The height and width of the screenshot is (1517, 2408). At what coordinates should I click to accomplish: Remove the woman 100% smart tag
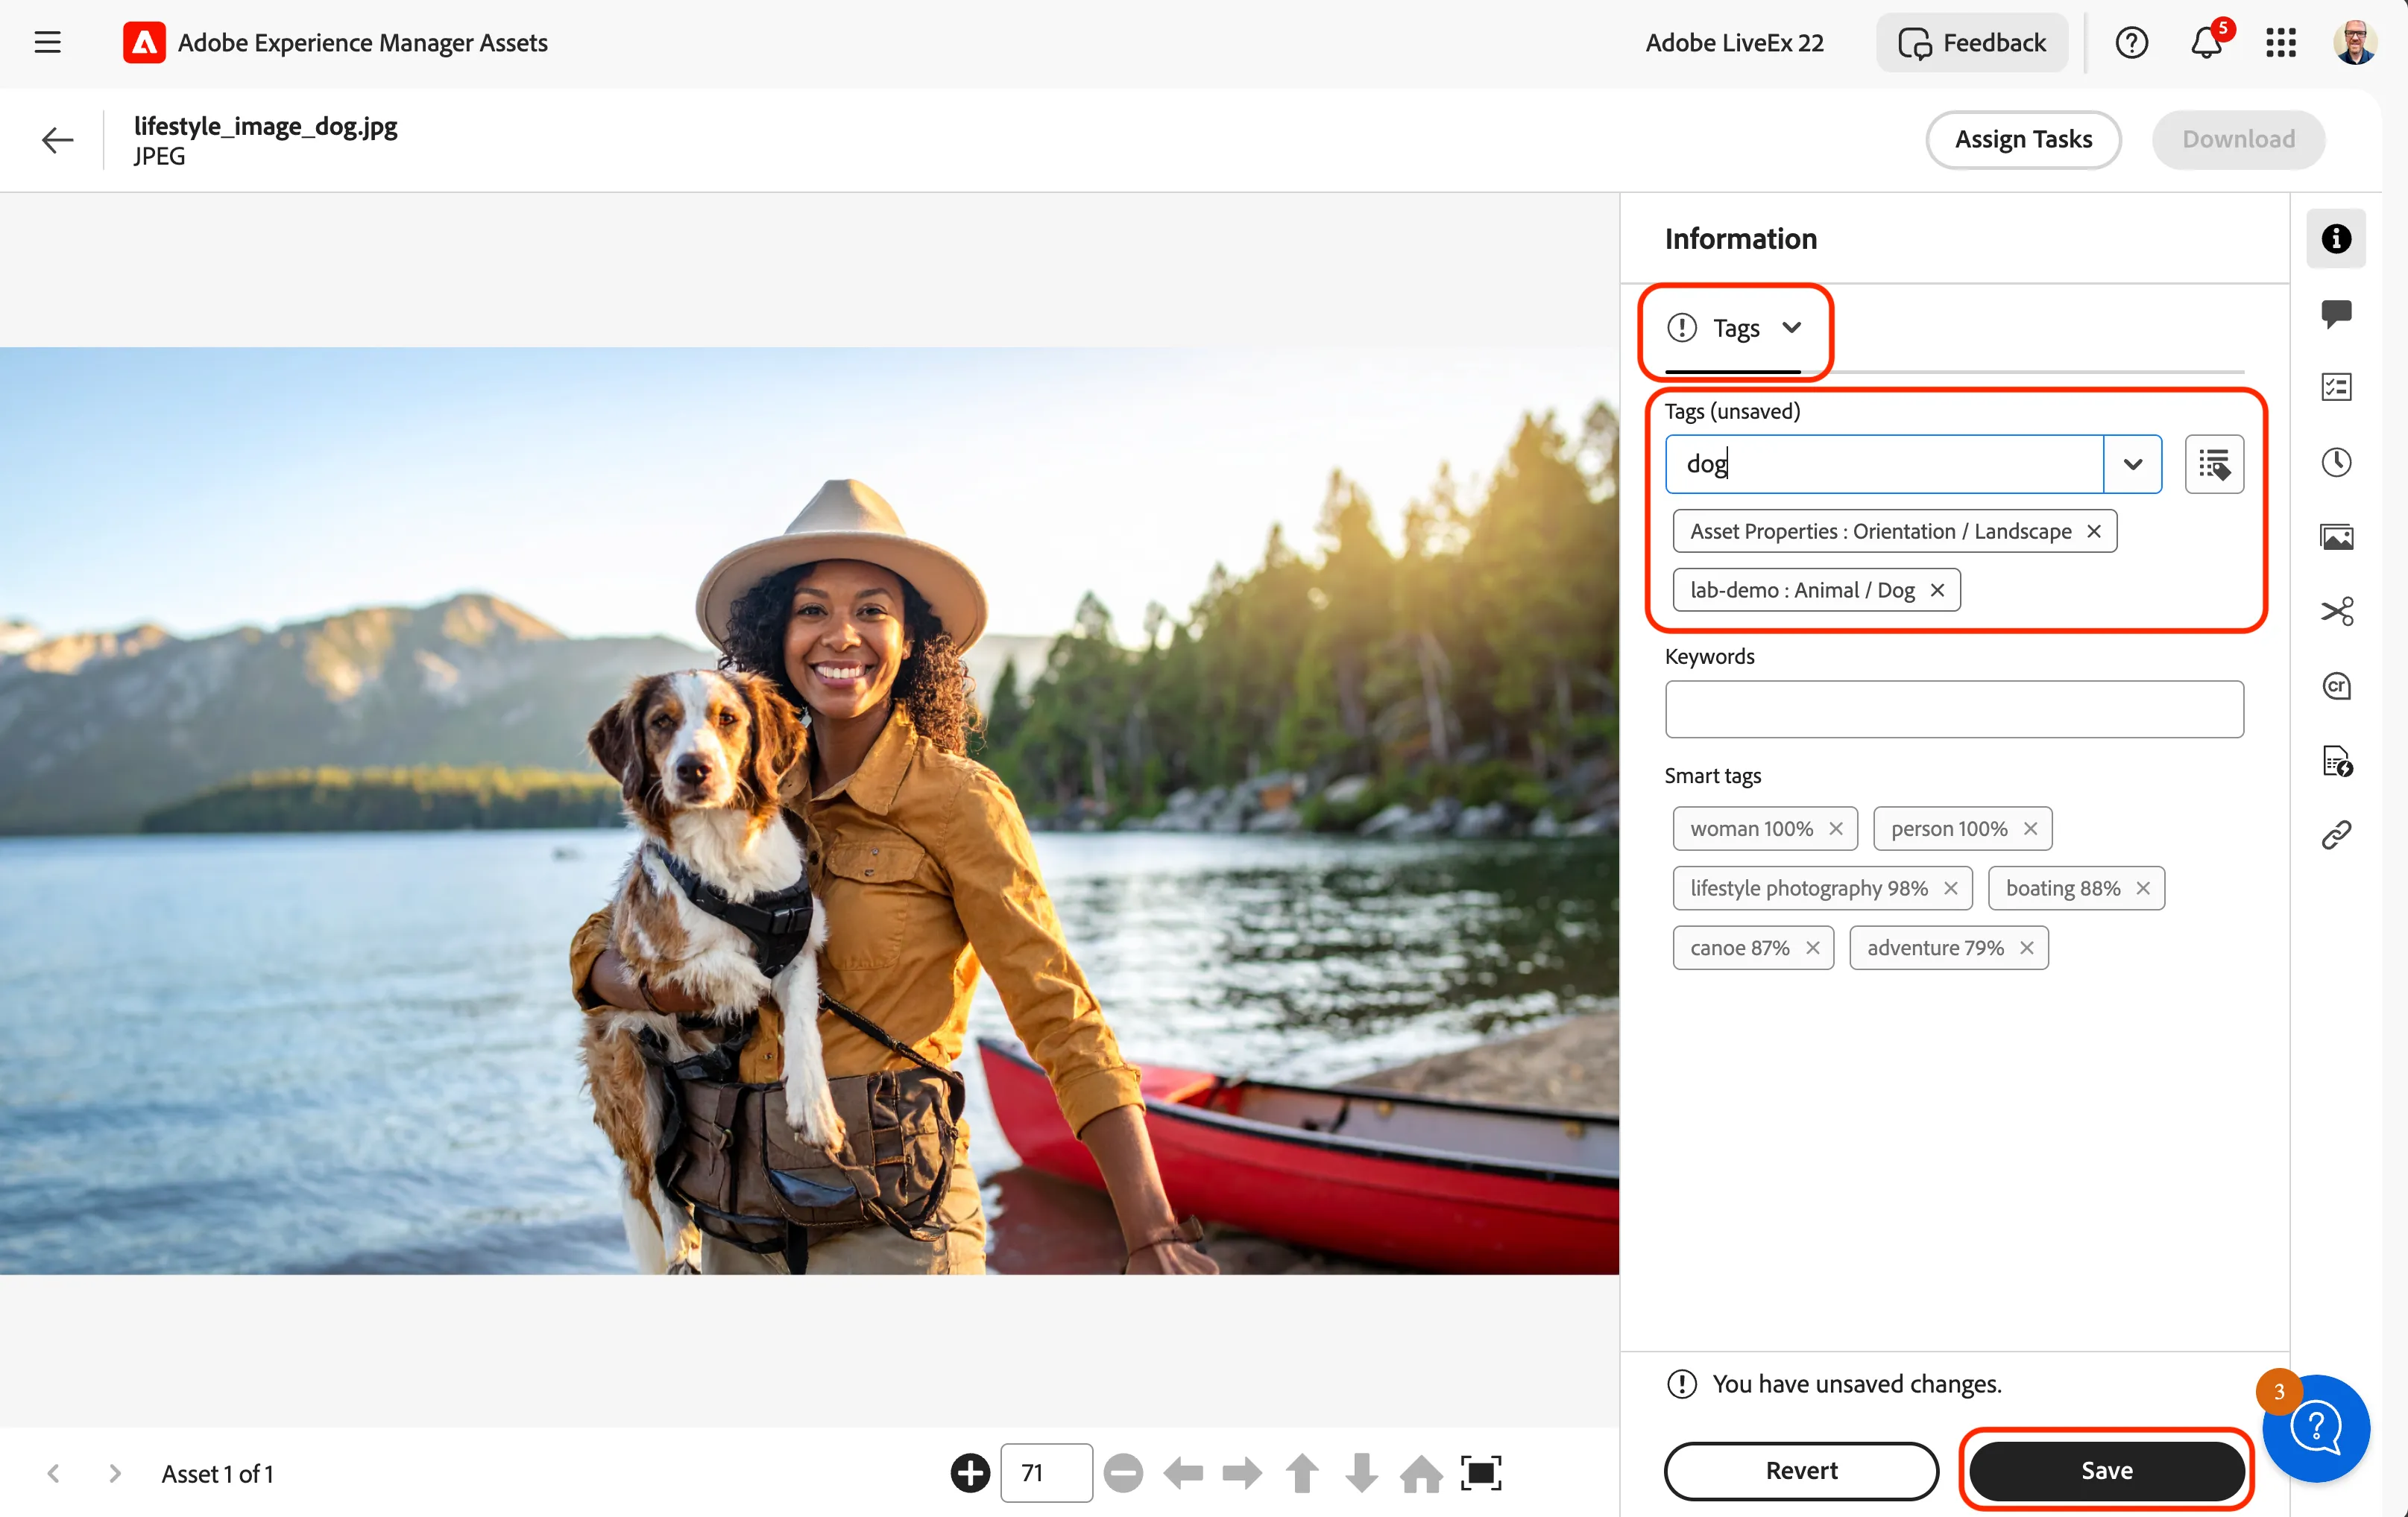pyautogui.click(x=1836, y=829)
